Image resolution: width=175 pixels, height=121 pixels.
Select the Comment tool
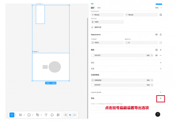[x=52, y=115]
